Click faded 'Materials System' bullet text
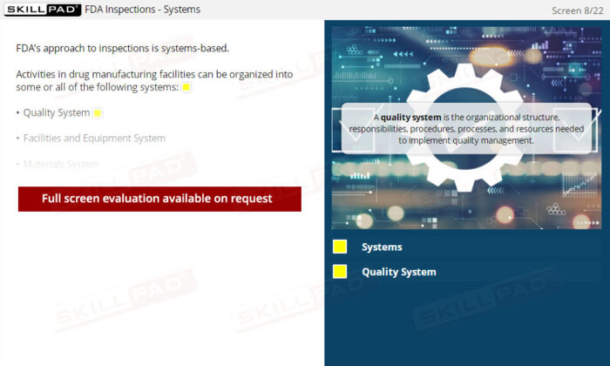 (61, 164)
